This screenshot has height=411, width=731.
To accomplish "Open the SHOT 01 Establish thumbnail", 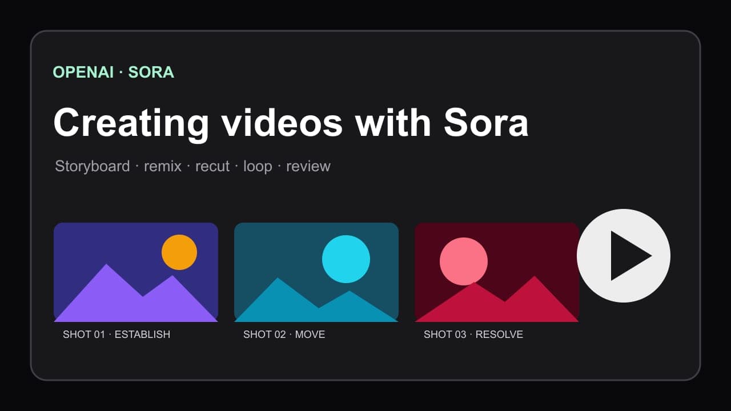I will point(136,272).
